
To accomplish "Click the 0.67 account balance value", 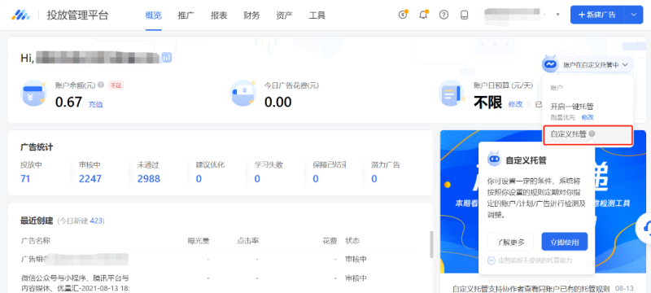I will point(68,102).
